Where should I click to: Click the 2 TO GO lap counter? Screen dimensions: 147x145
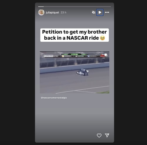pos(74,54)
